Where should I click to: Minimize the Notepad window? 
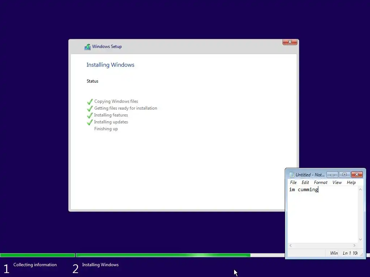click(332, 175)
